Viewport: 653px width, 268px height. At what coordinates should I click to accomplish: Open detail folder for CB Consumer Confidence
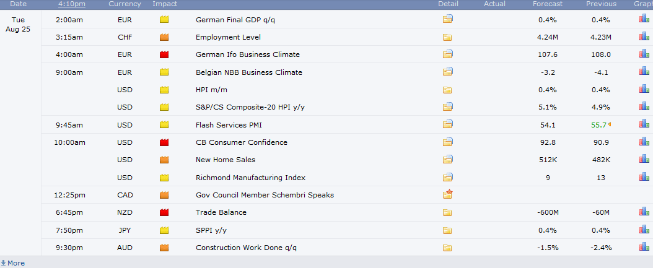[447, 142]
